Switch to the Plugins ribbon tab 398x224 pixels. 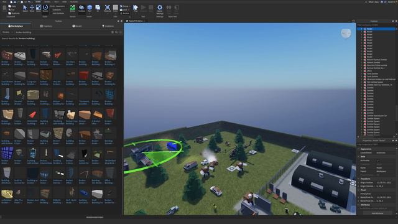coord(74,2)
